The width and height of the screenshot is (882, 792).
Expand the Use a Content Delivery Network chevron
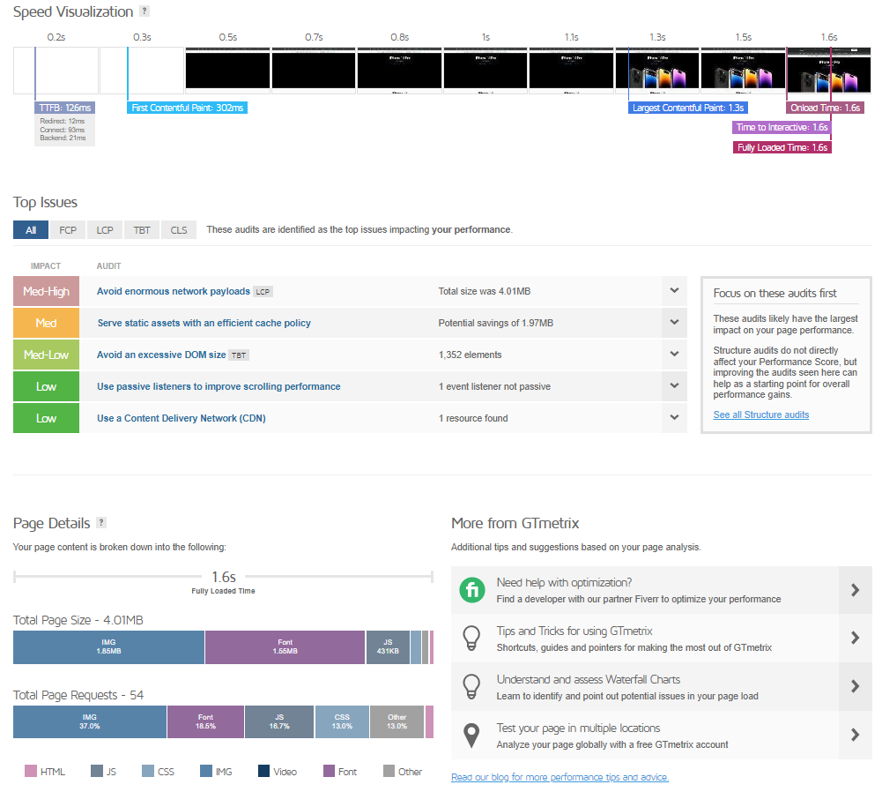674,418
